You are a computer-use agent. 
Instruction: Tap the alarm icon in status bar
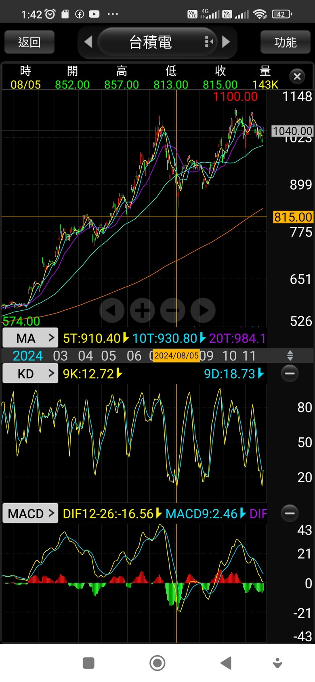point(50,14)
